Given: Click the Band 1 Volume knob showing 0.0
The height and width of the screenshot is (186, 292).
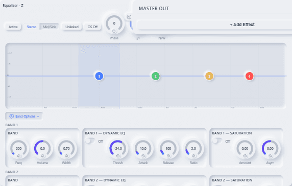Looking at the screenshot, I should [x=42, y=148].
